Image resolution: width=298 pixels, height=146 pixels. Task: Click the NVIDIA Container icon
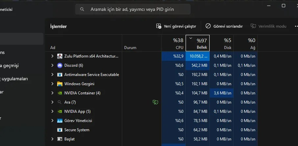click(x=60, y=93)
